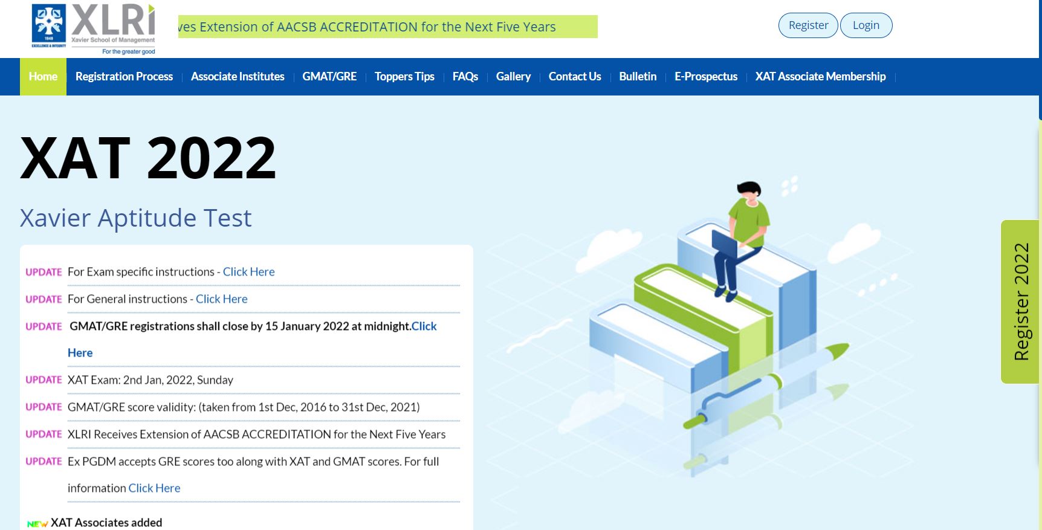The height and width of the screenshot is (530, 1042).
Task: Go to Contact Us page
Action: (x=575, y=77)
